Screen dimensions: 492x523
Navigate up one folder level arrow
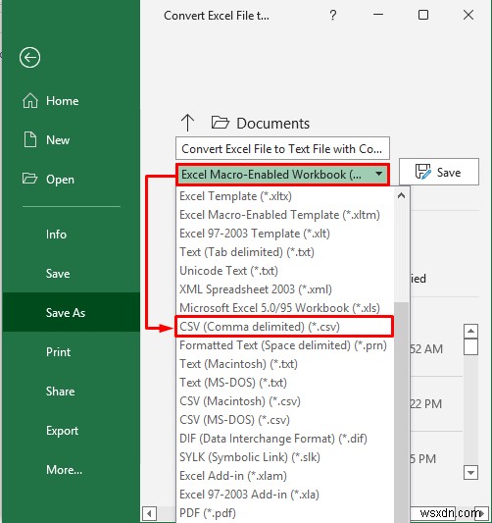(x=187, y=123)
